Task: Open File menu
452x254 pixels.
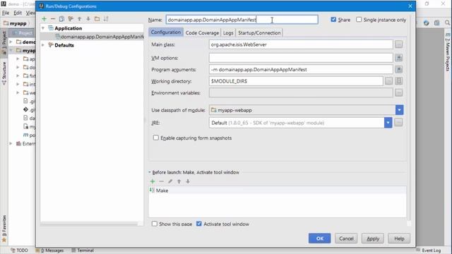Action: (6, 13)
